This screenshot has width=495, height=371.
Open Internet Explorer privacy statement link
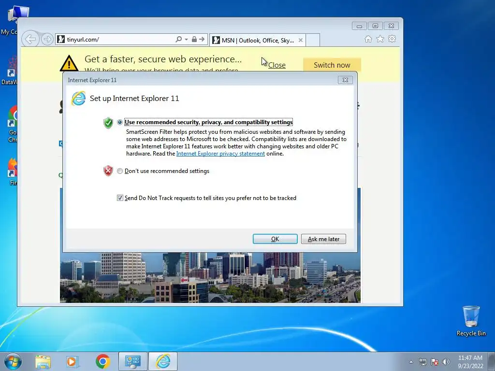[220, 154]
